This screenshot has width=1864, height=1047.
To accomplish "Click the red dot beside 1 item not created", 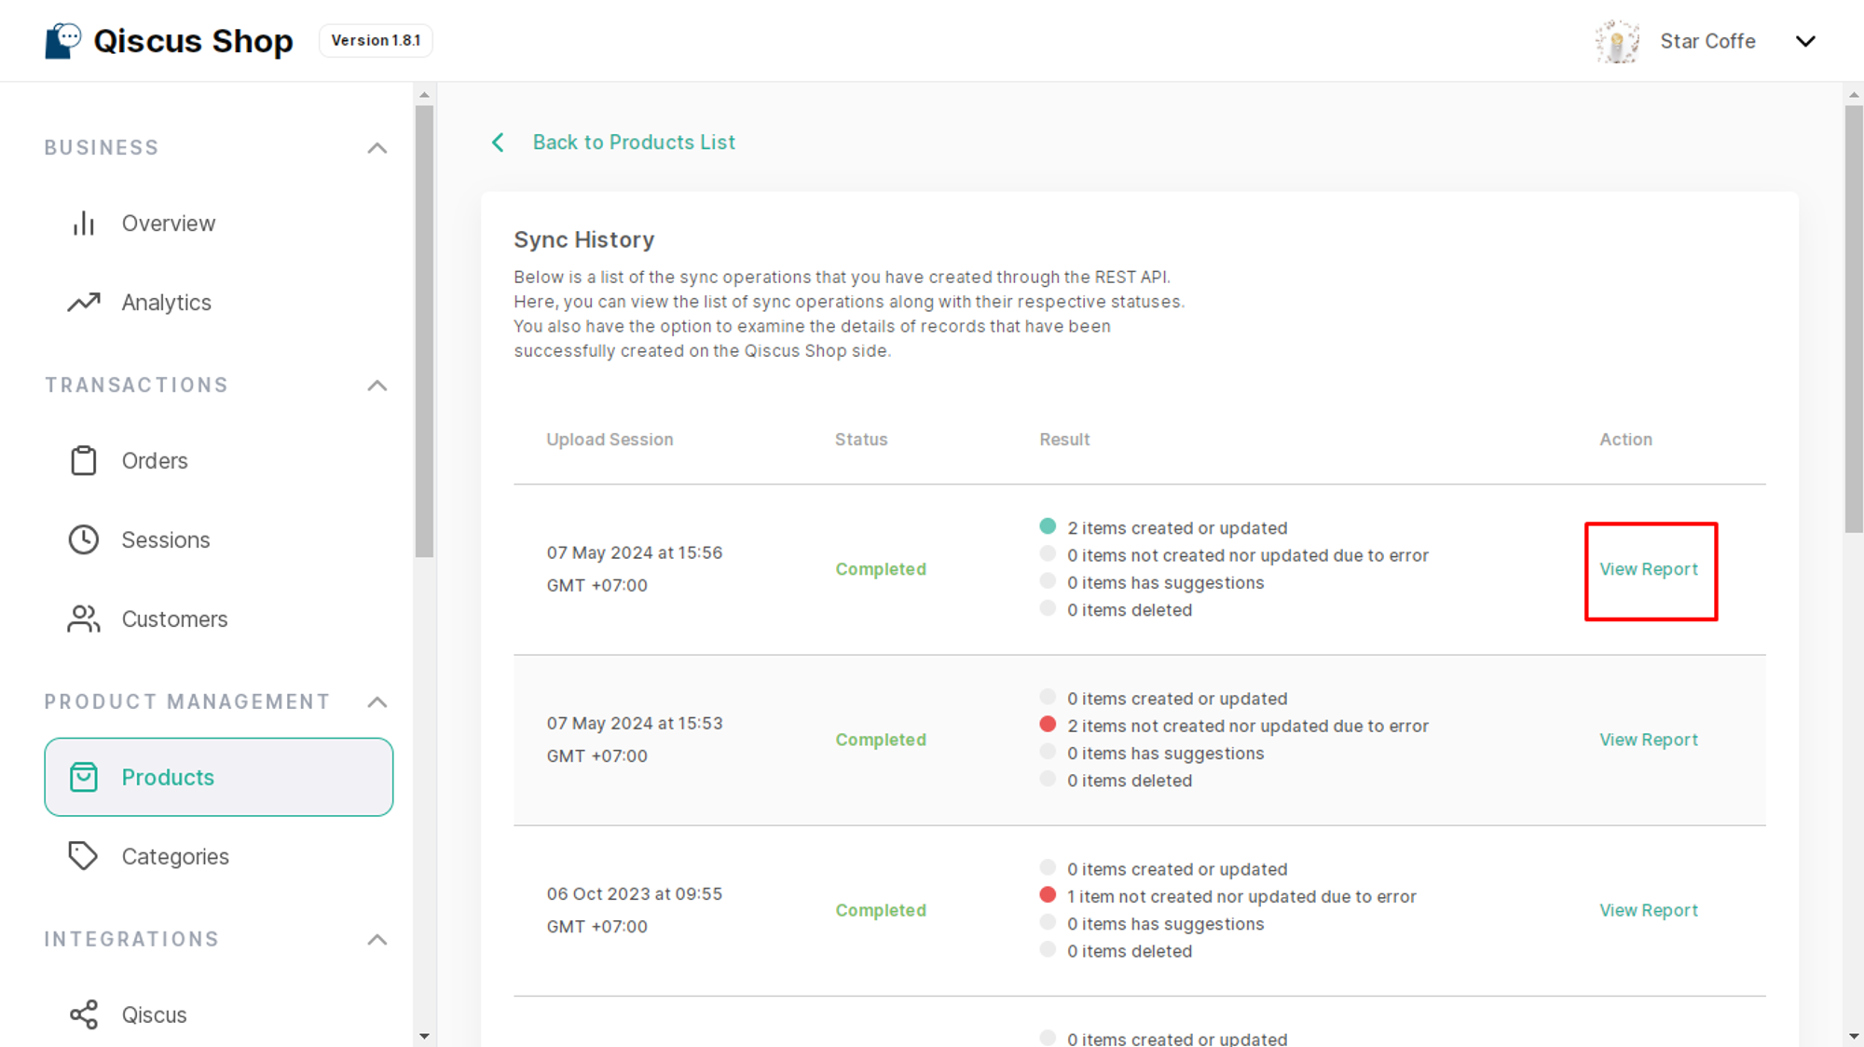I will 1048,894.
